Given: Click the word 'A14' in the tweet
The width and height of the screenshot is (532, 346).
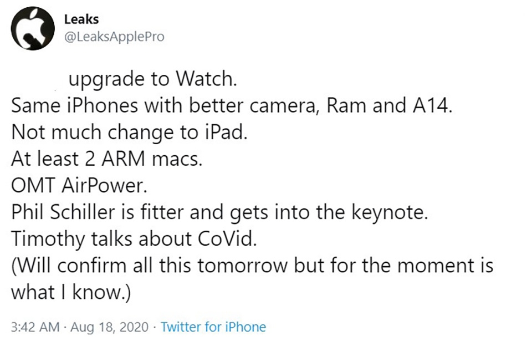Looking at the screenshot, I should click(432, 105).
